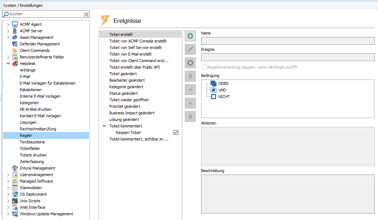The width and height of the screenshot is (378, 220).
Task: Collapse the Ticket kommentiert event entry
Action: 104,126
